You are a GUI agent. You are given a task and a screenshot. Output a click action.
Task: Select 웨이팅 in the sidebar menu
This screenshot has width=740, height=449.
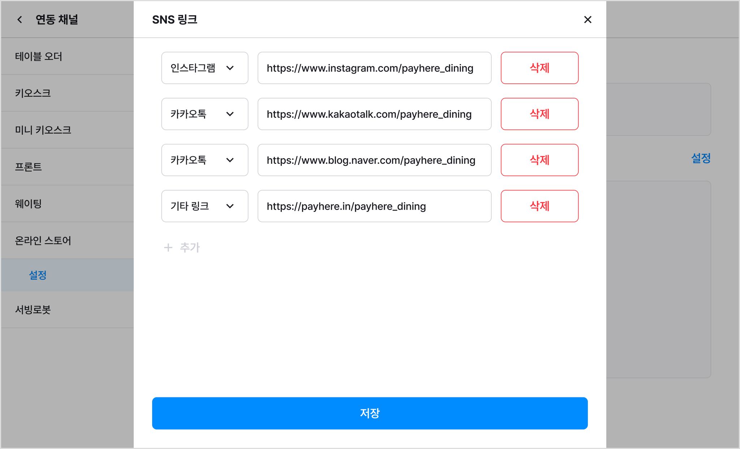[67, 204]
